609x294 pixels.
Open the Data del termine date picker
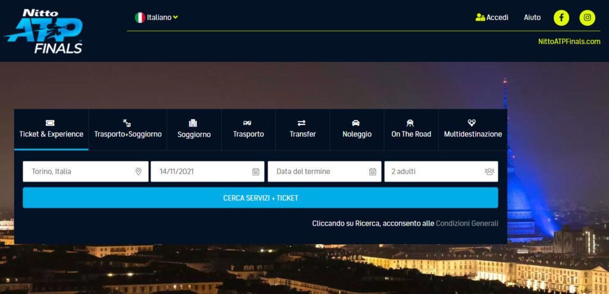pyautogui.click(x=318, y=171)
